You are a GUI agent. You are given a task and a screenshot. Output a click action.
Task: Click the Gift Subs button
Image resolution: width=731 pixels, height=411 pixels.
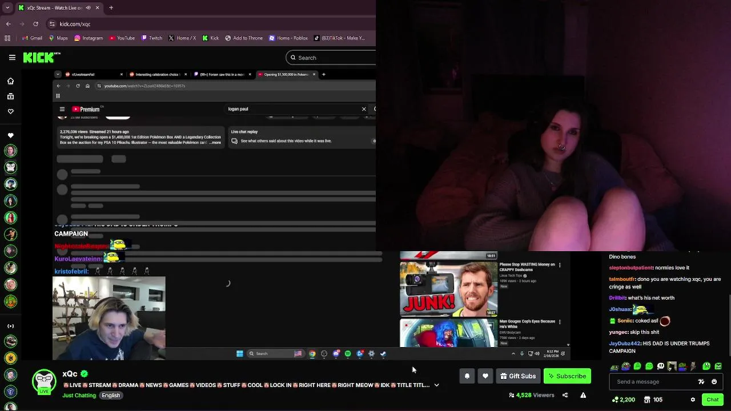point(518,376)
